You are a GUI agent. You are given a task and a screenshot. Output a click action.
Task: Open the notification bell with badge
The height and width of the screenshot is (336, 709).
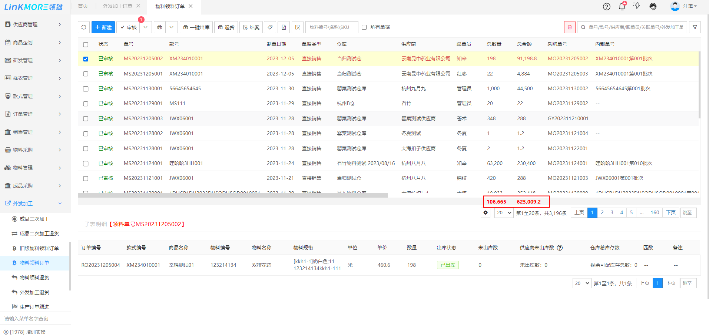pos(622,6)
